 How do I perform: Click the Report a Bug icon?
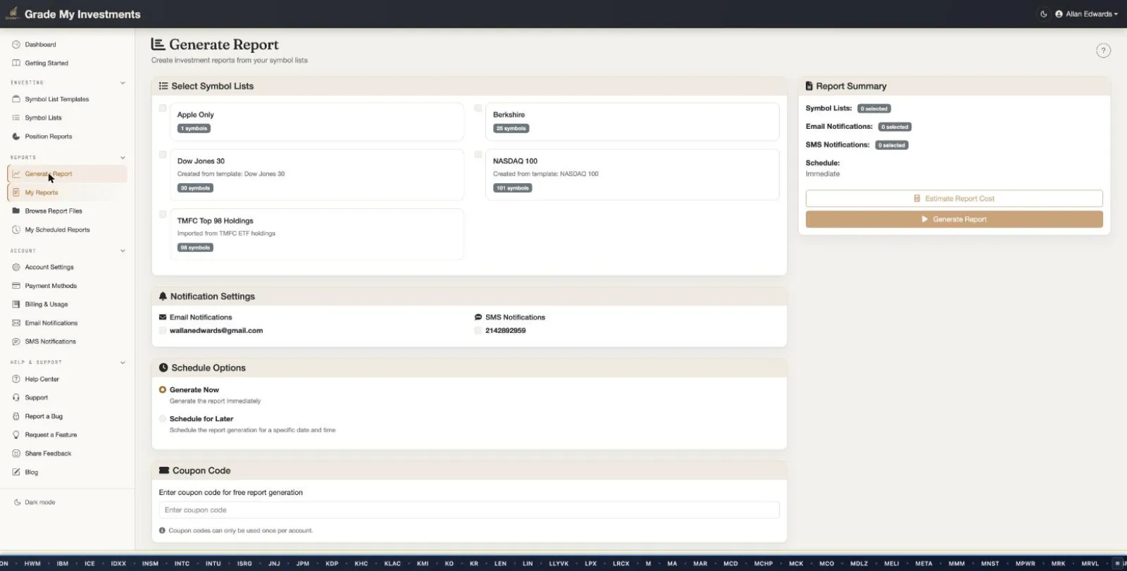[16, 416]
